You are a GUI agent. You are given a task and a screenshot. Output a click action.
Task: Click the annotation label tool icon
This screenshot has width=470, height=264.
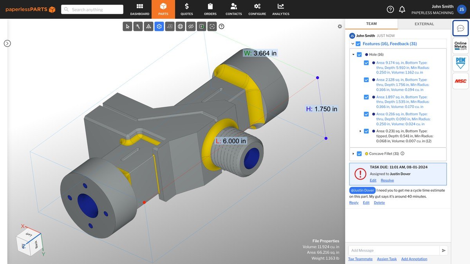pos(170,26)
